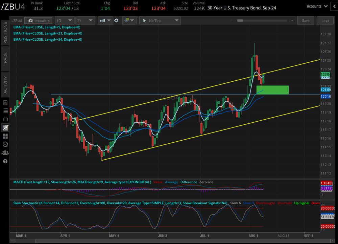Click the zoom in plus button
Viewport: 338px width, 244px height.
tap(292, 21)
